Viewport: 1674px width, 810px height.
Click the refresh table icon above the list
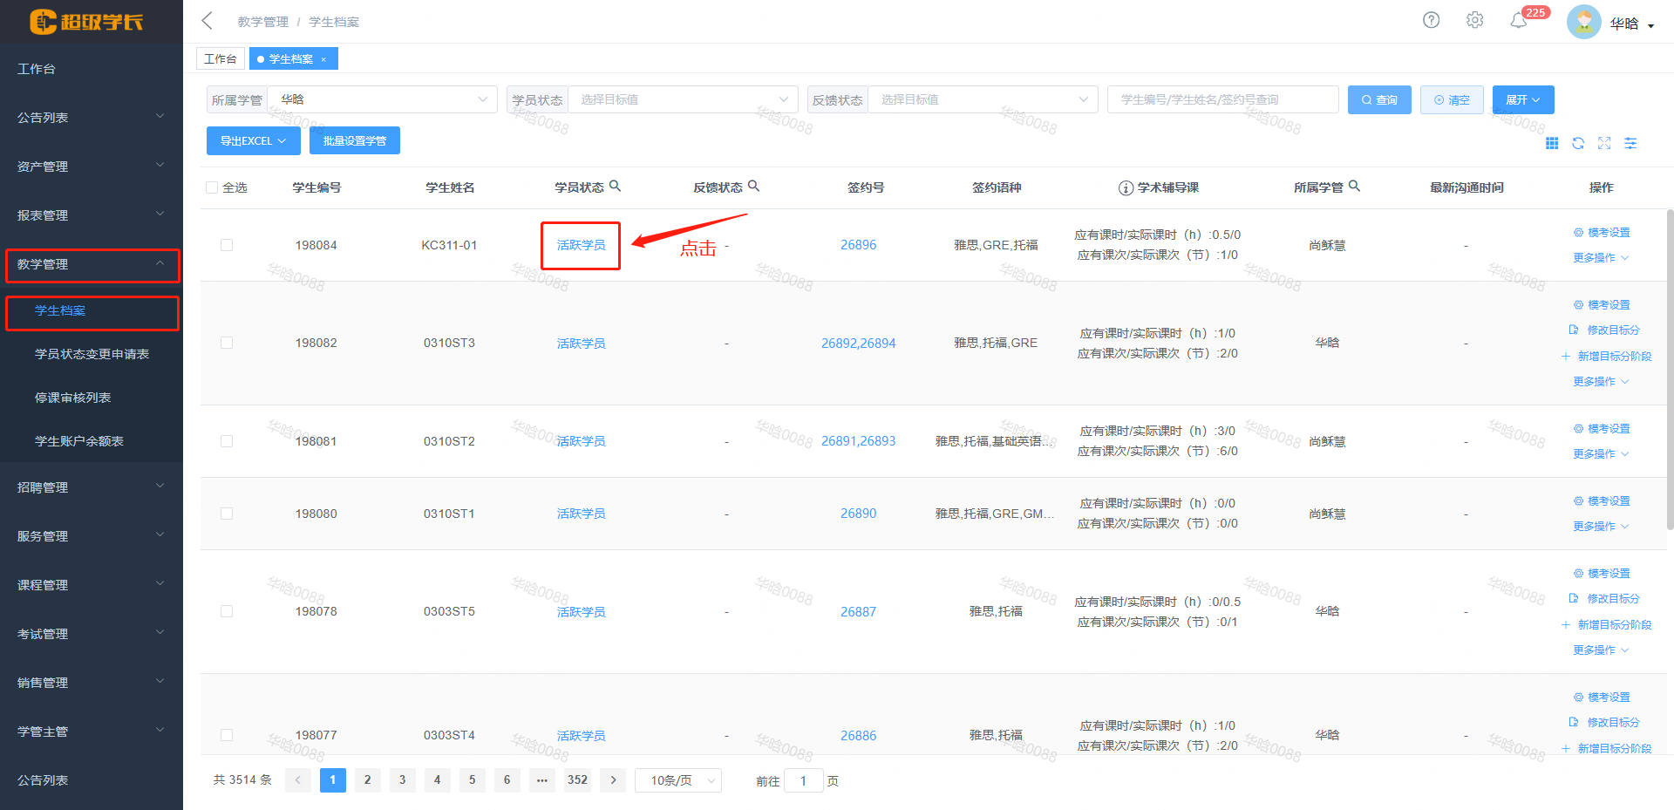point(1578,143)
